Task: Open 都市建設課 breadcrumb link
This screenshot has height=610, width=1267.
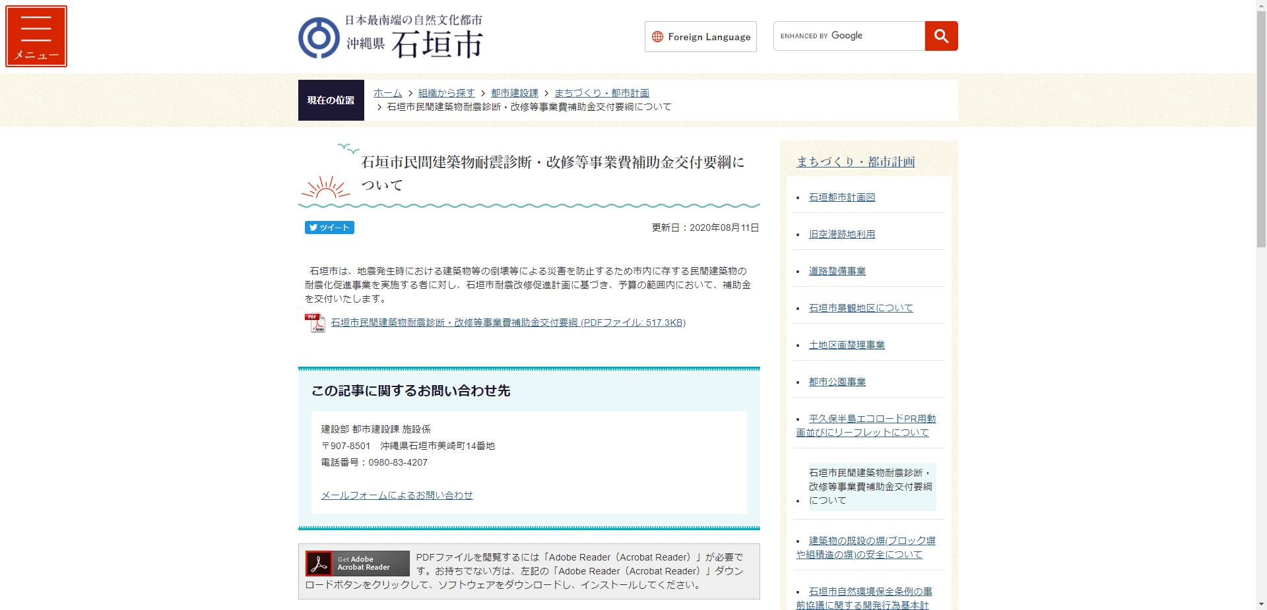Action: click(513, 93)
